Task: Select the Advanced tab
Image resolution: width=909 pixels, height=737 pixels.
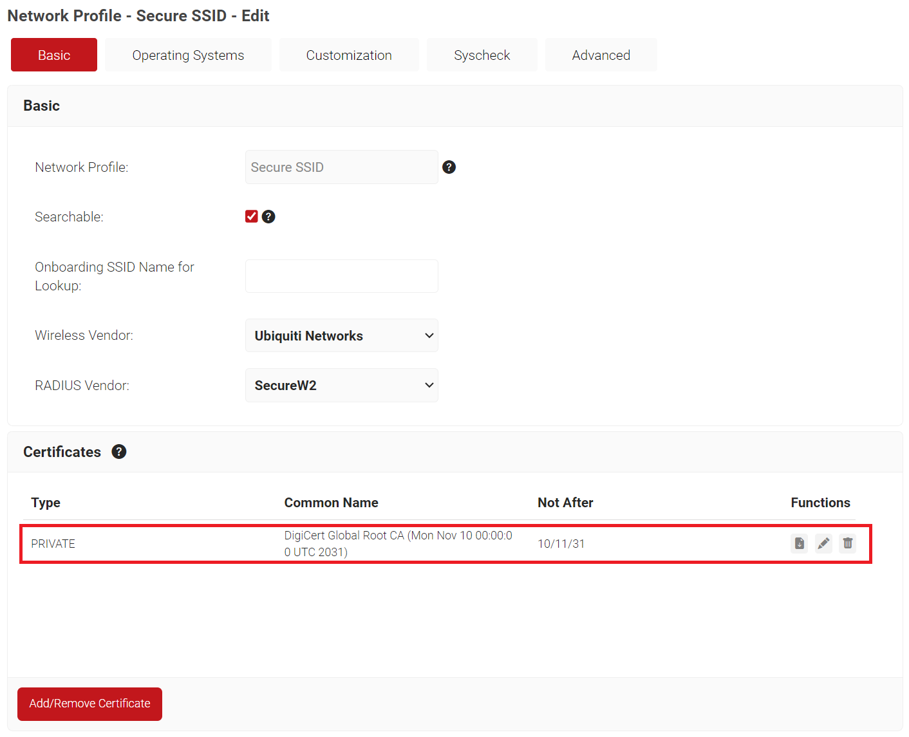Action: tap(601, 55)
